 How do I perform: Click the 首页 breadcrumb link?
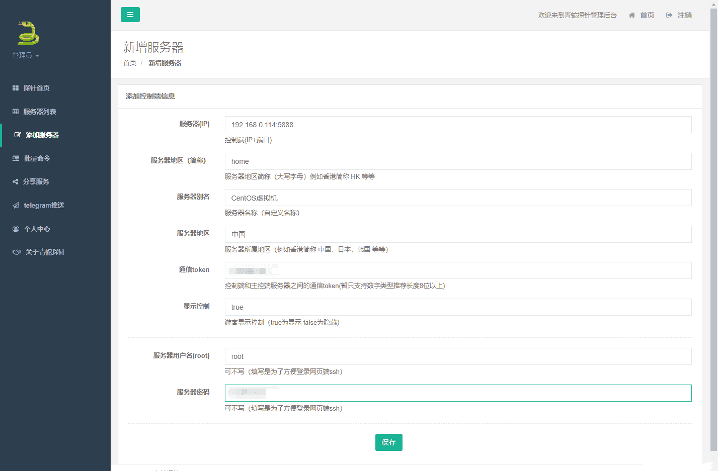(x=130, y=63)
